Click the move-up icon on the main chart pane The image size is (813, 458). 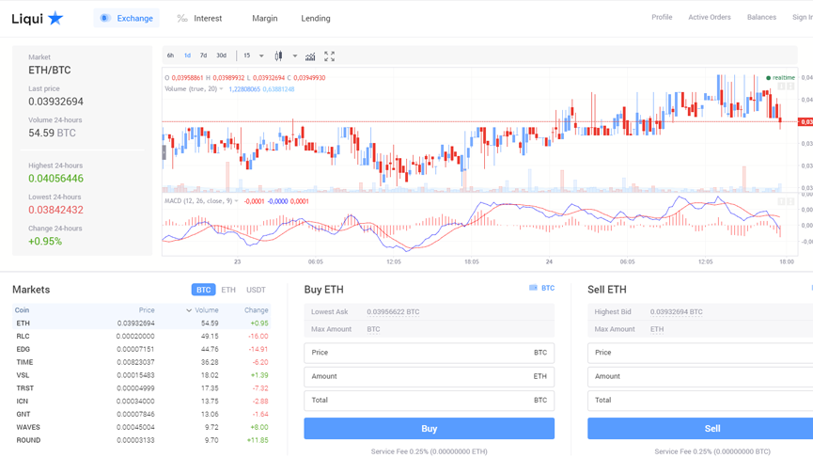(781, 87)
